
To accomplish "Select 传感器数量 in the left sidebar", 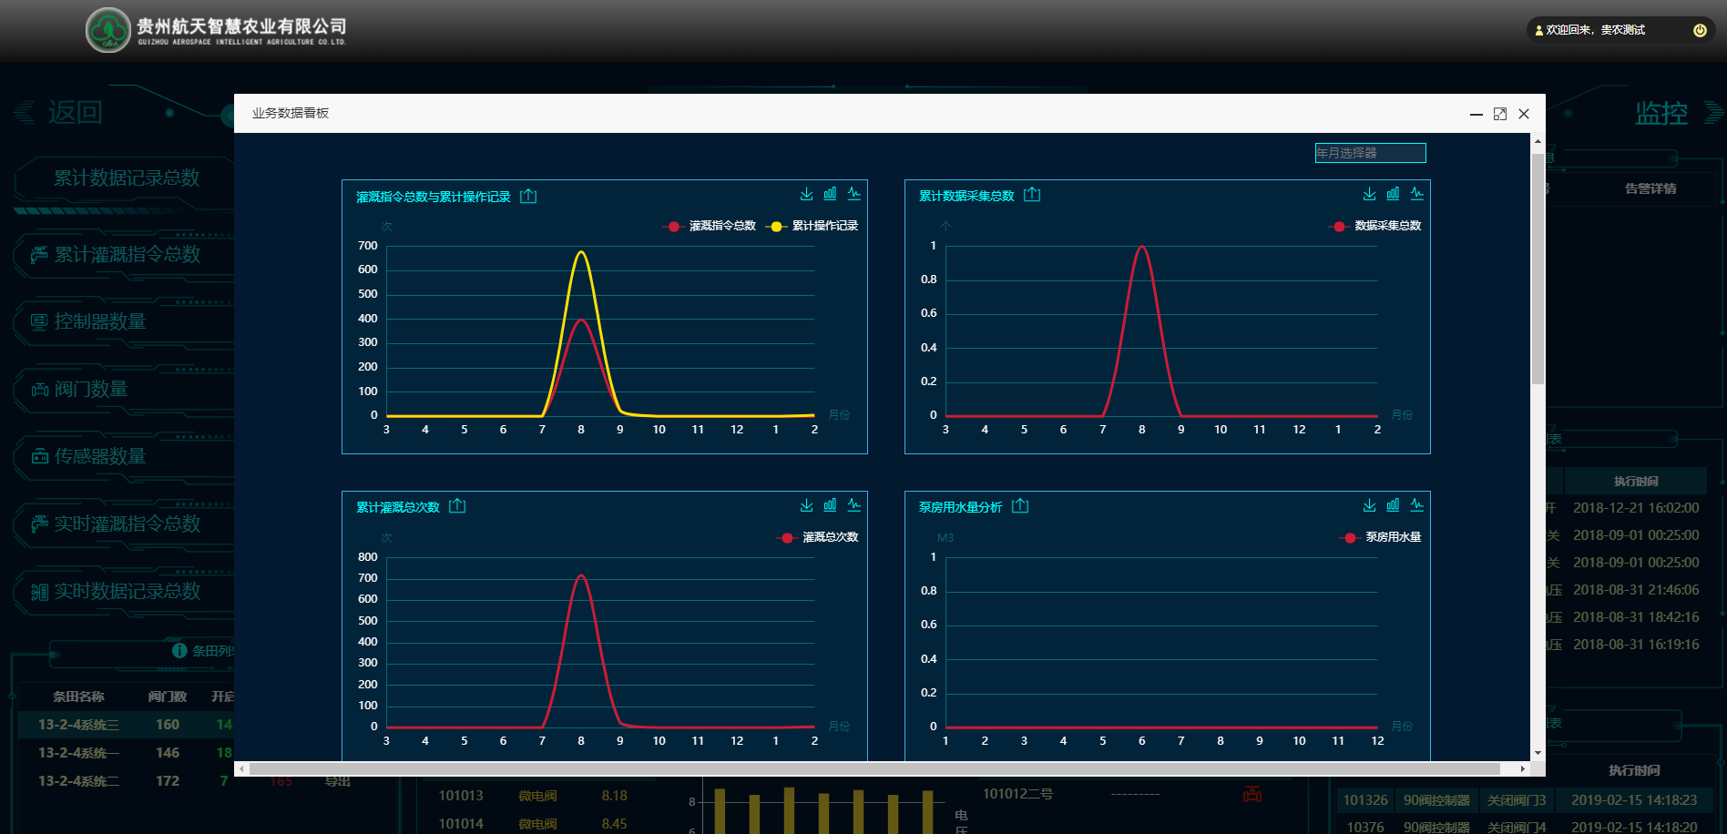I will (x=100, y=456).
